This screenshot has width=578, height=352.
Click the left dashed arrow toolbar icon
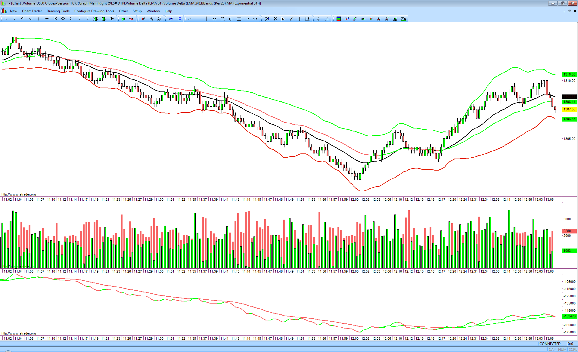point(79,19)
